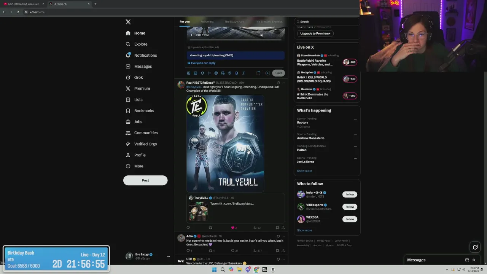Select the For you tab
The image size is (487, 274).
click(185, 22)
